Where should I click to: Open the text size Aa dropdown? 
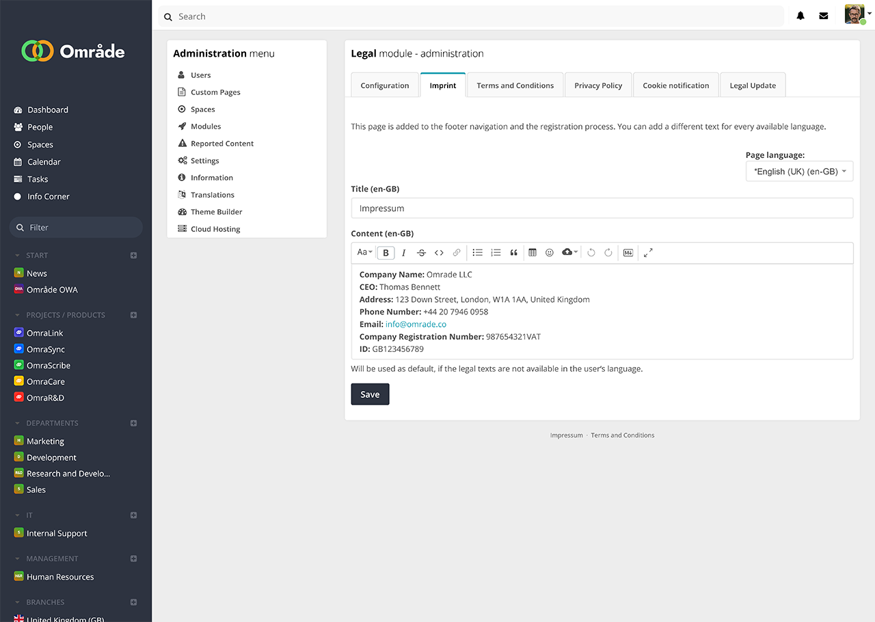click(x=364, y=253)
